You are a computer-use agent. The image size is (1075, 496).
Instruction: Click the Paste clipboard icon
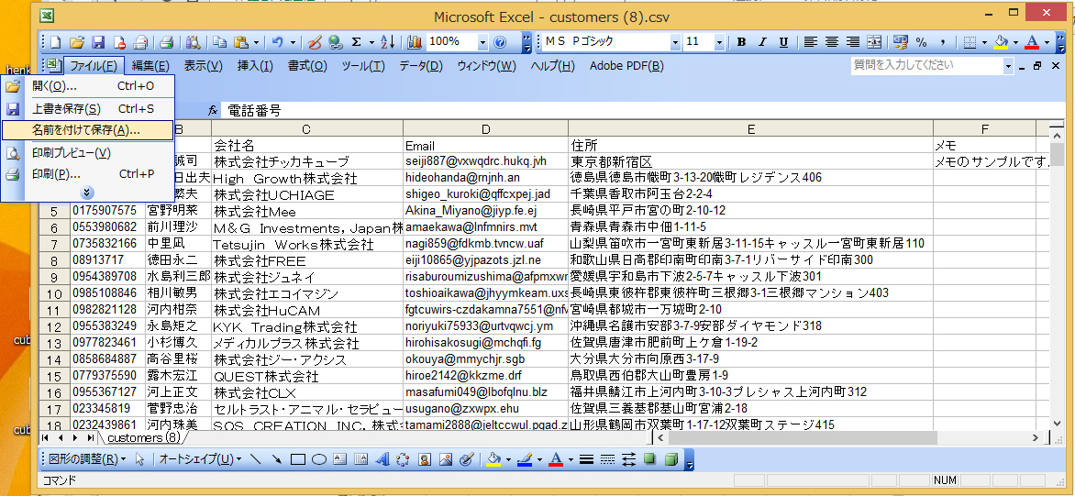coord(240,42)
